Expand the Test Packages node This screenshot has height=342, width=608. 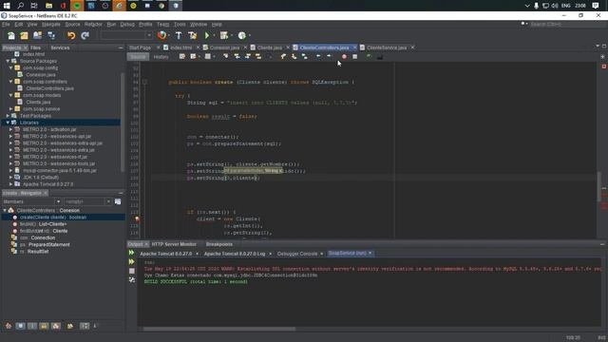tap(8, 116)
